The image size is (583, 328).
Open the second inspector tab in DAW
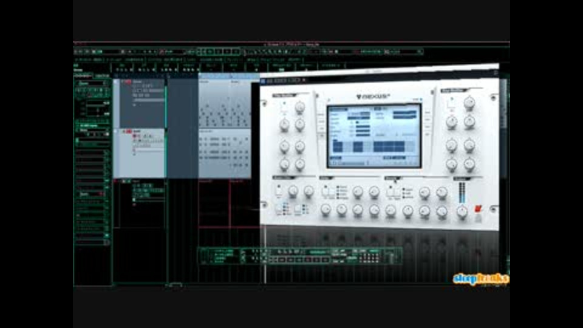pos(102,75)
